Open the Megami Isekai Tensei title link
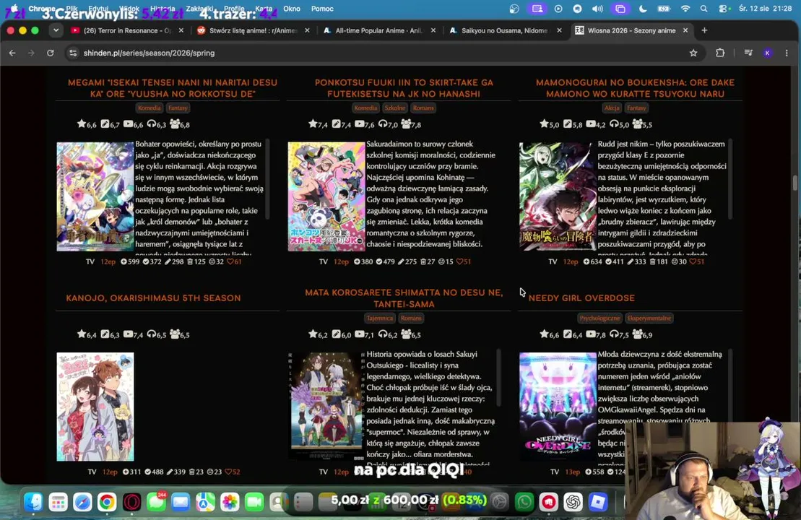Image resolution: width=801 pixels, height=520 pixels. click(173, 88)
